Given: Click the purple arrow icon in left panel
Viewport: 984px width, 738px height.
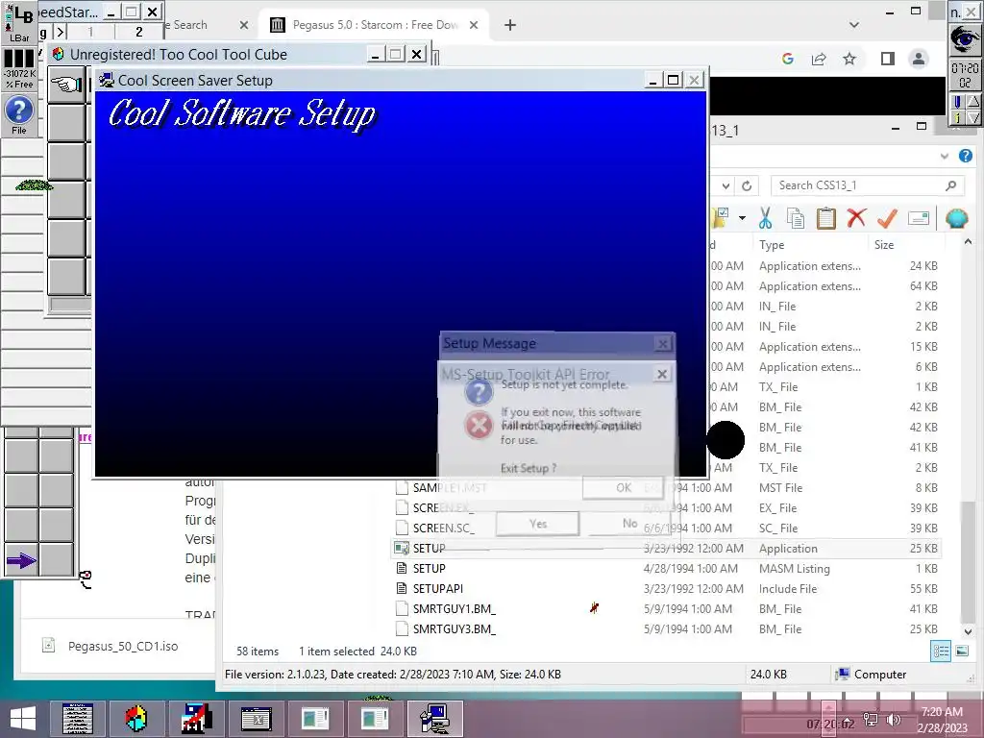Looking at the screenshot, I should 21,560.
